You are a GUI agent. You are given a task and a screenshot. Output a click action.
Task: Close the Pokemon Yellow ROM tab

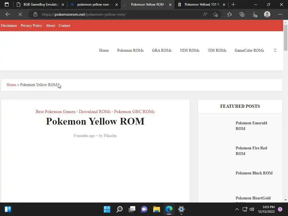[x=170, y=4]
